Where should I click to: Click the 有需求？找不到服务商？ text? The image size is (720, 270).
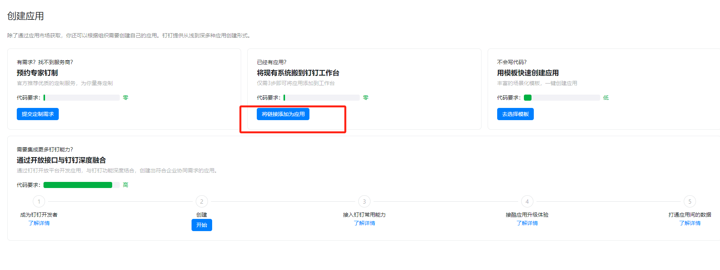pyautogui.click(x=45, y=62)
